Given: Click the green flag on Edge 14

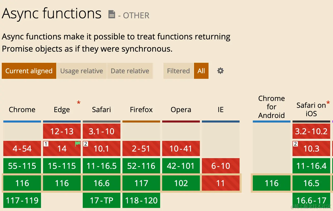Looking at the screenshot, I should click(x=78, y=144).
